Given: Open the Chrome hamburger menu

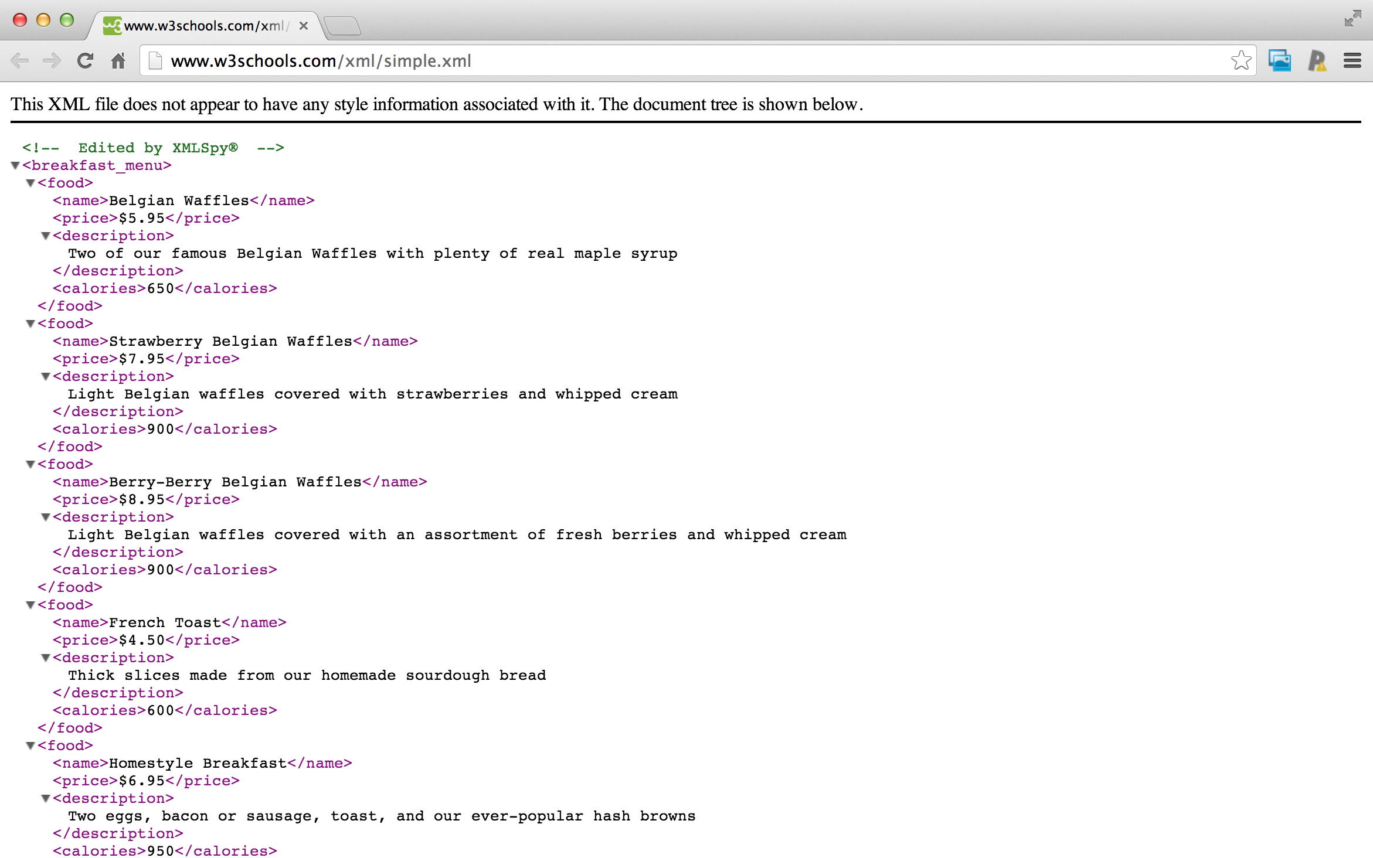Looking at the screenshot, I should (x=1352, y=60).
